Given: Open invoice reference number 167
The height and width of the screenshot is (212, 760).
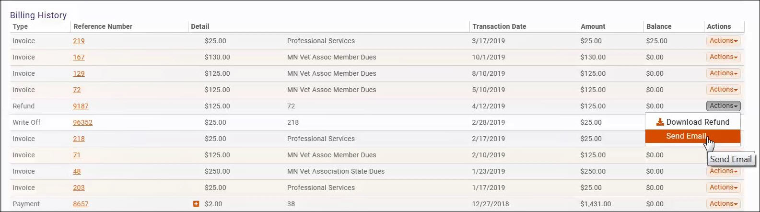Looking at the screenshot, I should point(79,58).
